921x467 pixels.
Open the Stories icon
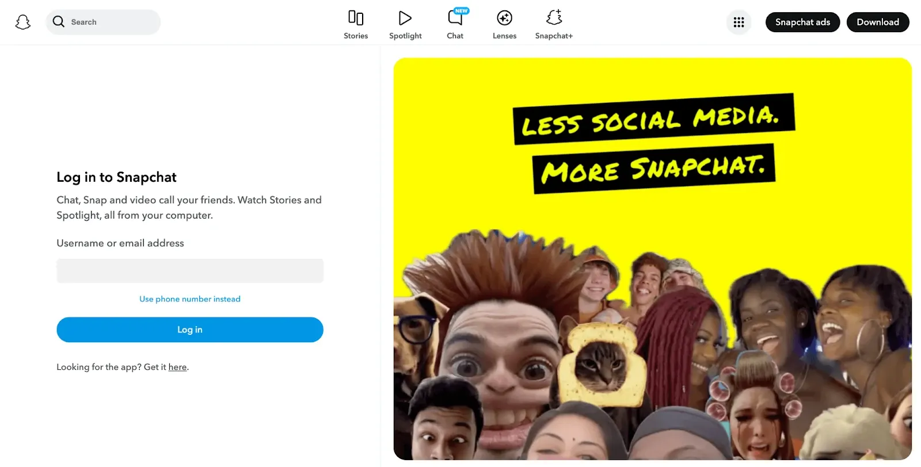[356, 18]
